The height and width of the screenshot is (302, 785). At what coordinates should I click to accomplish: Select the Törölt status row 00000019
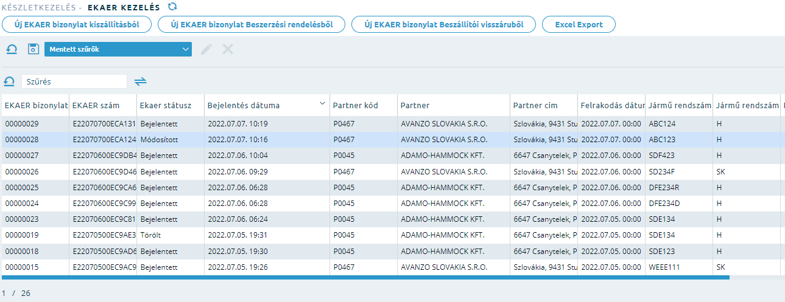(392, 235)
